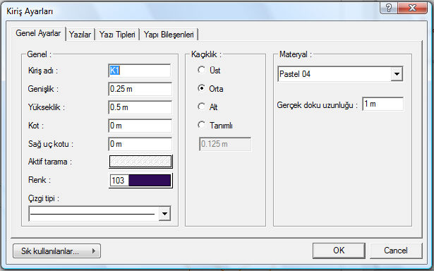Click the Cancel button
Image resolution: width=434 pixels, height=271 pixels.
(x=396, y=251)
